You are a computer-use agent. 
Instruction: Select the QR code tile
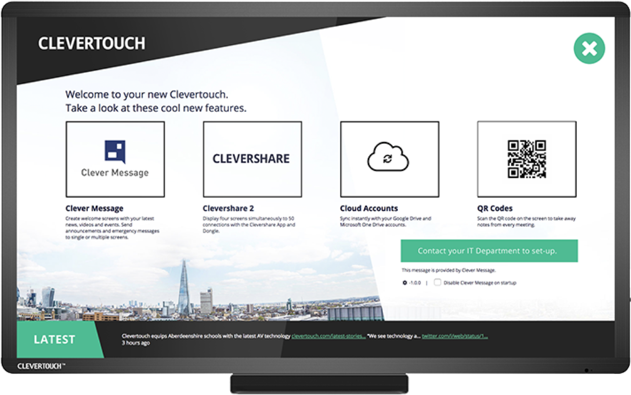pos(527,159)
